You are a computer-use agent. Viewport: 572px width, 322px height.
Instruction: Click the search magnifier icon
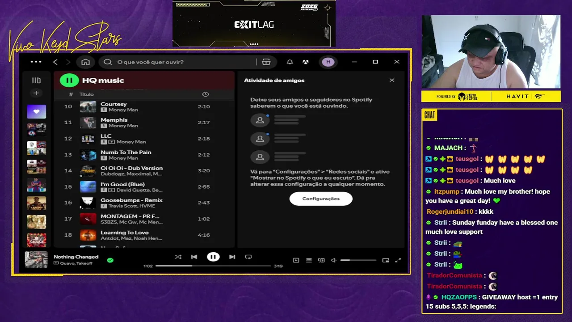point(108,62)
